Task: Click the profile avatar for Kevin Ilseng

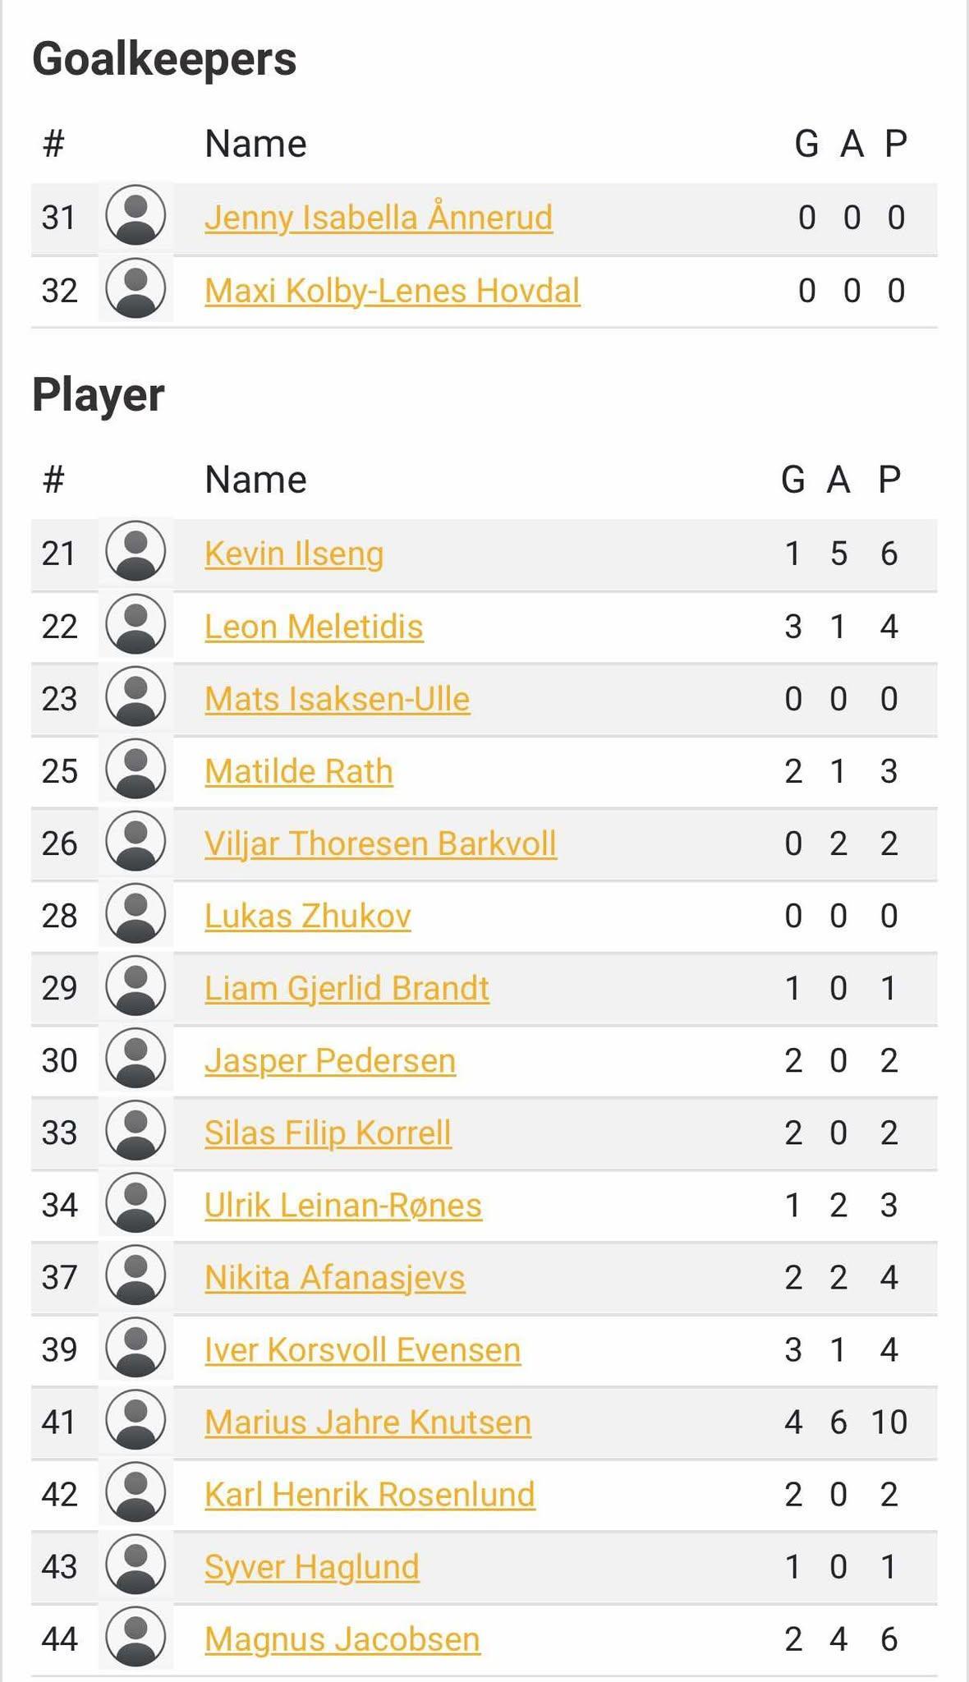Action: pyautogui.click(x=135, y=552)
